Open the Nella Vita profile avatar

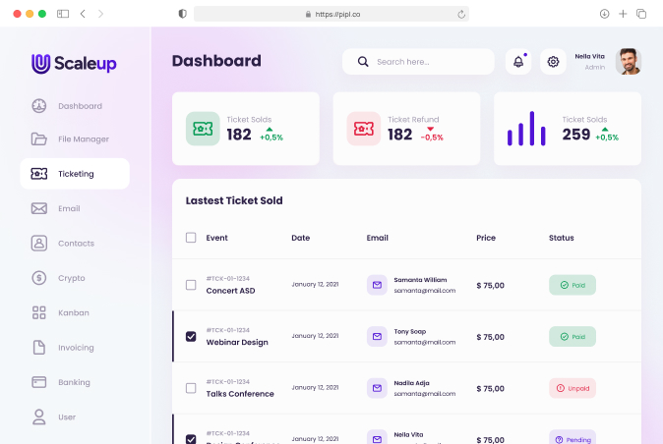click(x=628, y=62)
